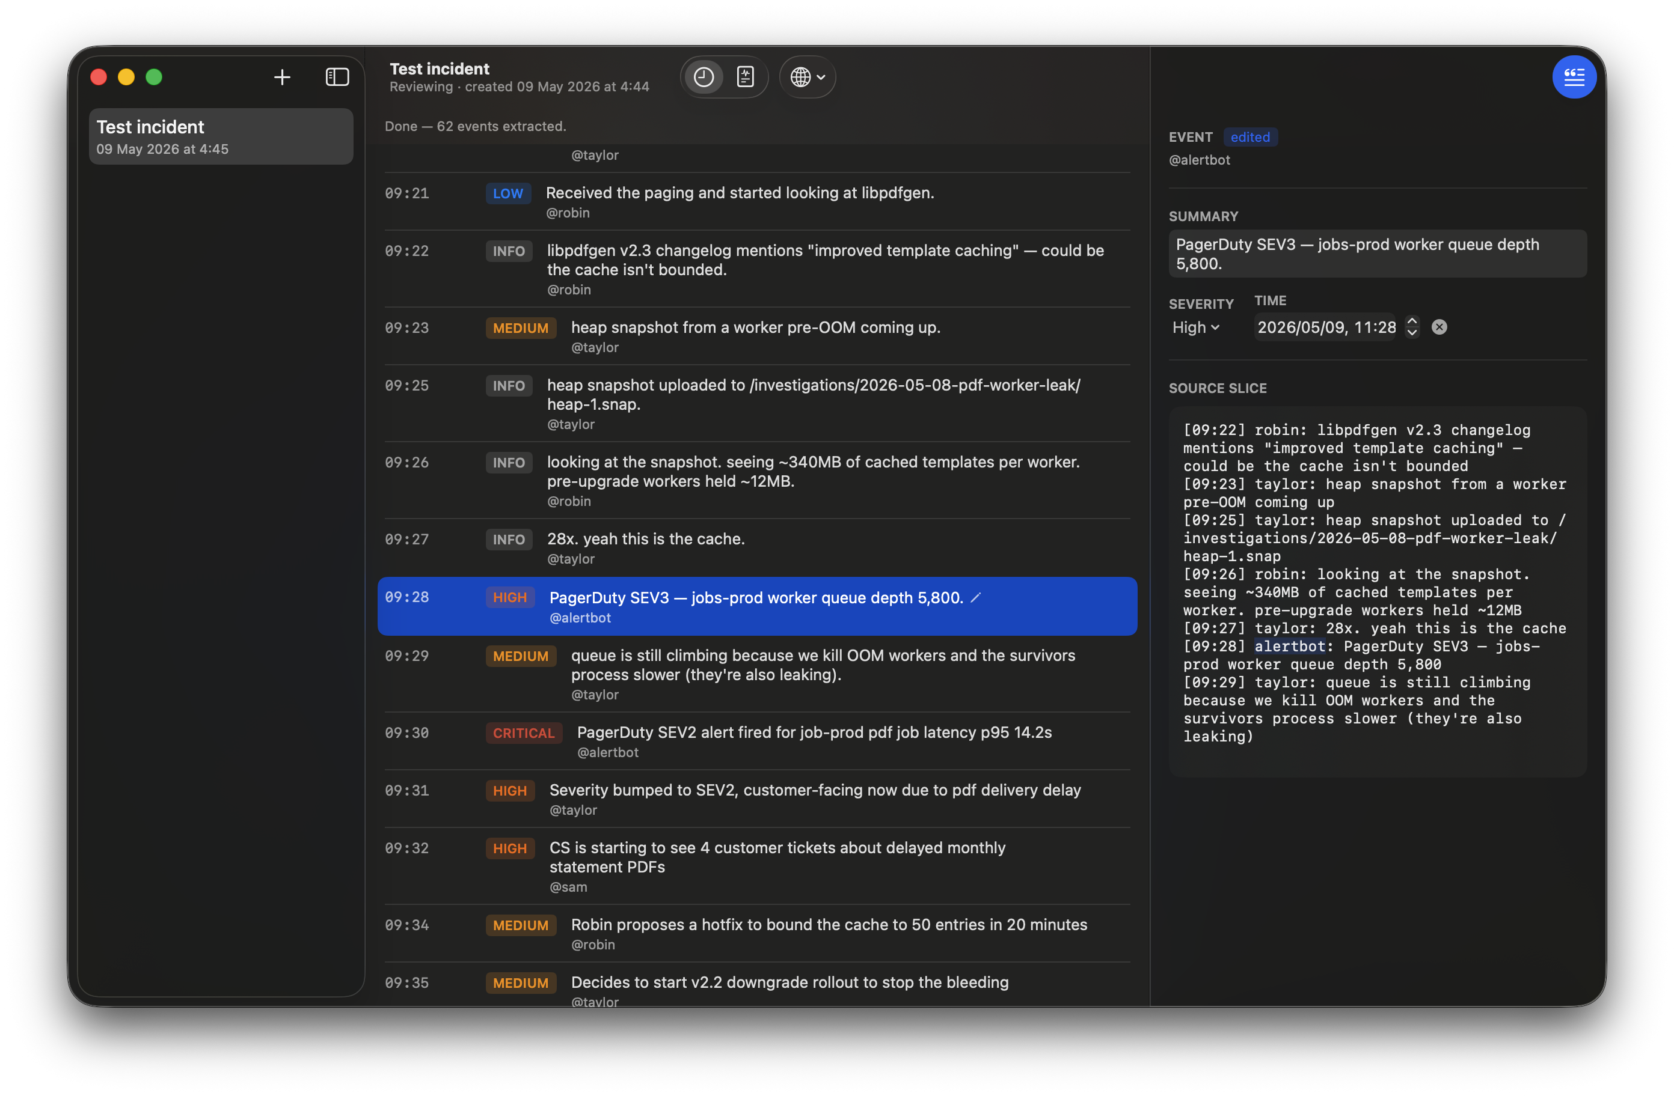Click the LOW severity badge at 09:21
Image resolution: width=1674 pixels, height=1096 pixels.
pos(508,193)
